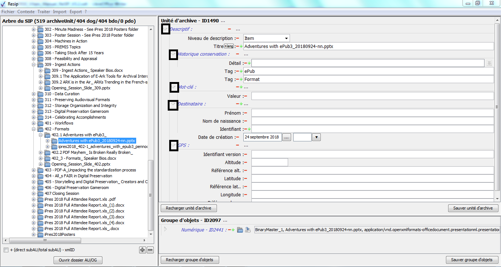Expand the Numérique ID2441 object row

[x=165, y=230]
